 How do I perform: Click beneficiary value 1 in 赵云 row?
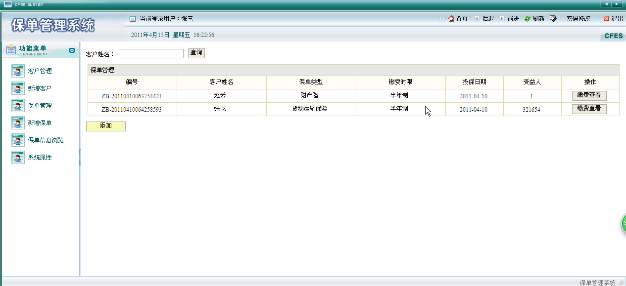pos(531,96)
